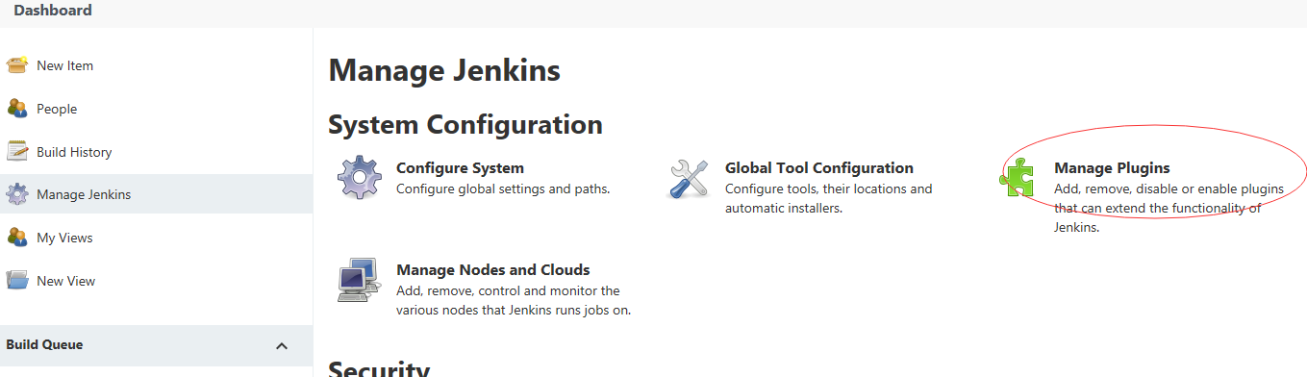The image size is (1307, 377).
Task: Click the Global Tool Configuration wrench icon
Action: tap(688, 179)
